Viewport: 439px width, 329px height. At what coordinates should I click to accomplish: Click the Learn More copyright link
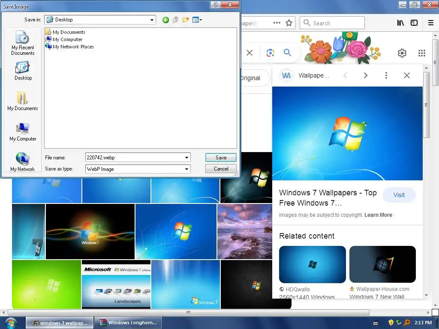(378, 215)
